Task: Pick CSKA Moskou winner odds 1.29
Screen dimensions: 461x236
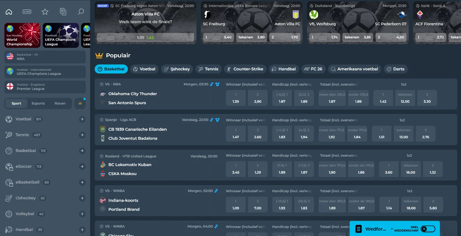Action: point(257,169)
